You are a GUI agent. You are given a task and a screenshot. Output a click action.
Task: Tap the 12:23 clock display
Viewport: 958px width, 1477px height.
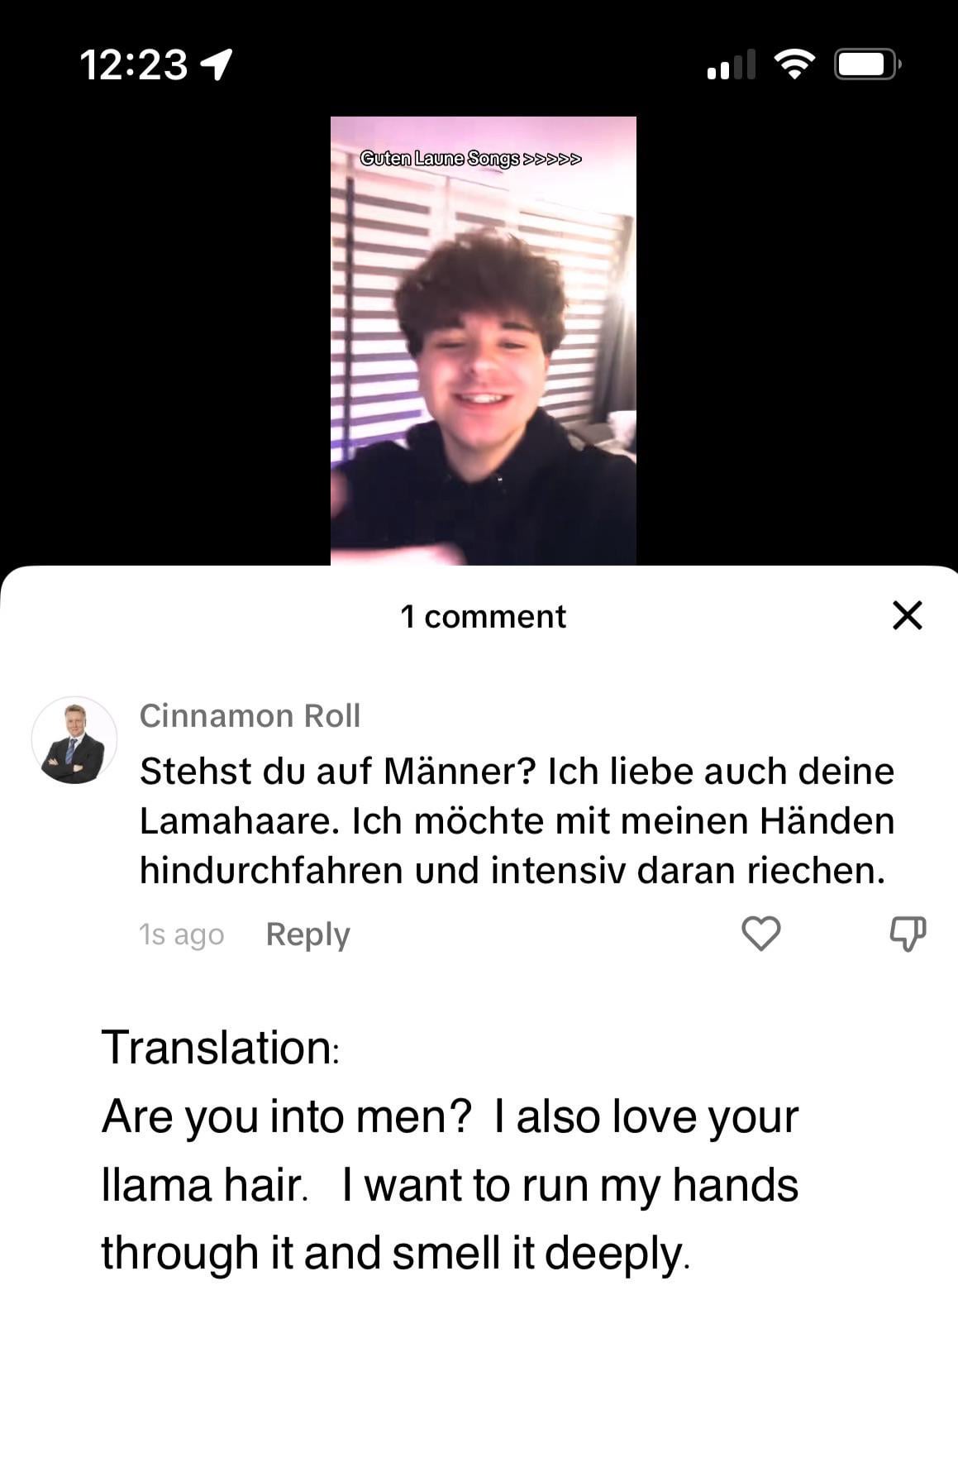coord(134,65)
